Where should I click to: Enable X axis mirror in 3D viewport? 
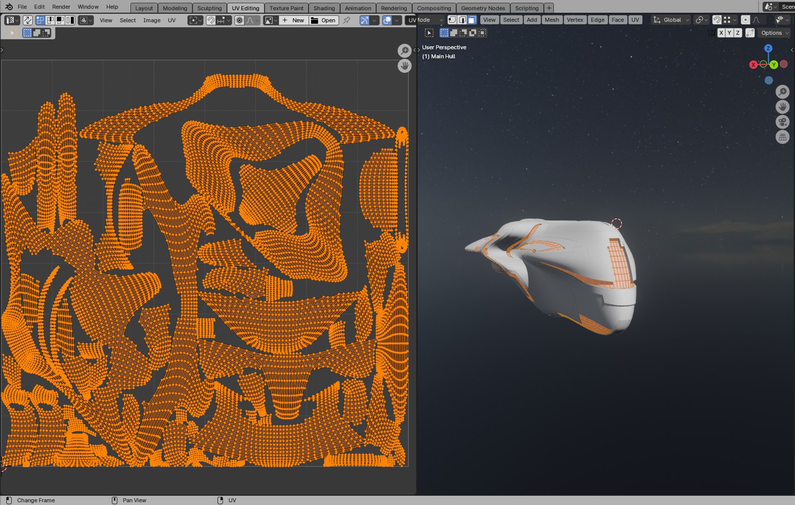pyautogui.click(x=721, y=33)
